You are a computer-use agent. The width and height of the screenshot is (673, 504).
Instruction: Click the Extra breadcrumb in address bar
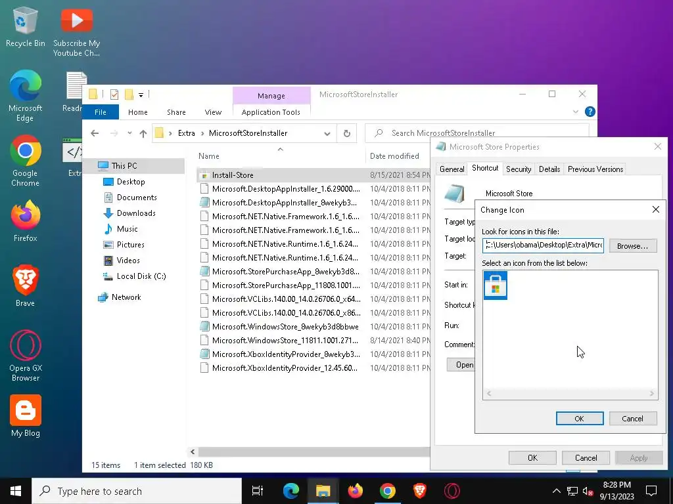(x=186, y=133)
